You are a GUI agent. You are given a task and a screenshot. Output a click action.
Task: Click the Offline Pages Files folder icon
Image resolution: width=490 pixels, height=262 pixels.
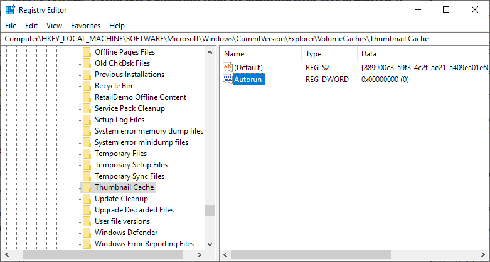[87, 52]
